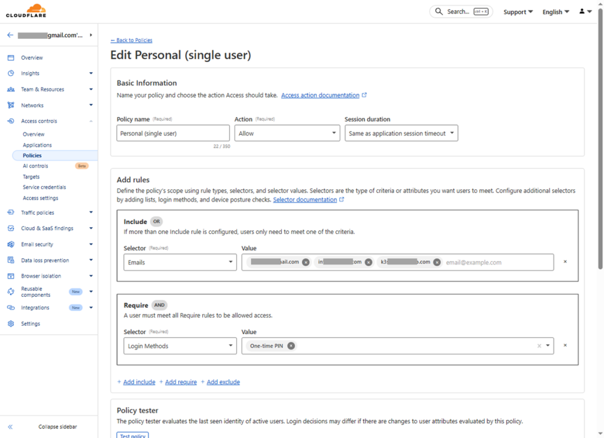The width and height of the screenshot is (604, 438).
Task: Clear all Login Methods values
Action: [539, 346]
